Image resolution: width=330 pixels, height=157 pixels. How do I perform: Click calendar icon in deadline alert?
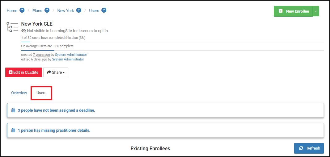tap(13, 110)
